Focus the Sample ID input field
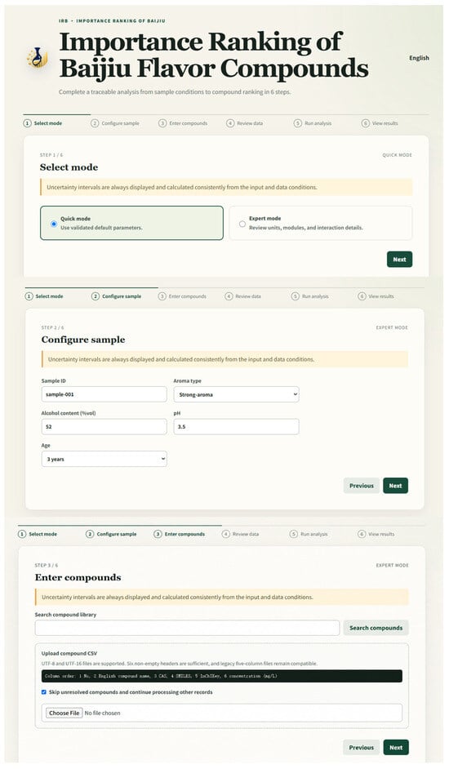The width and height of the screenshot is (449, 769). (x=104, y=394)
